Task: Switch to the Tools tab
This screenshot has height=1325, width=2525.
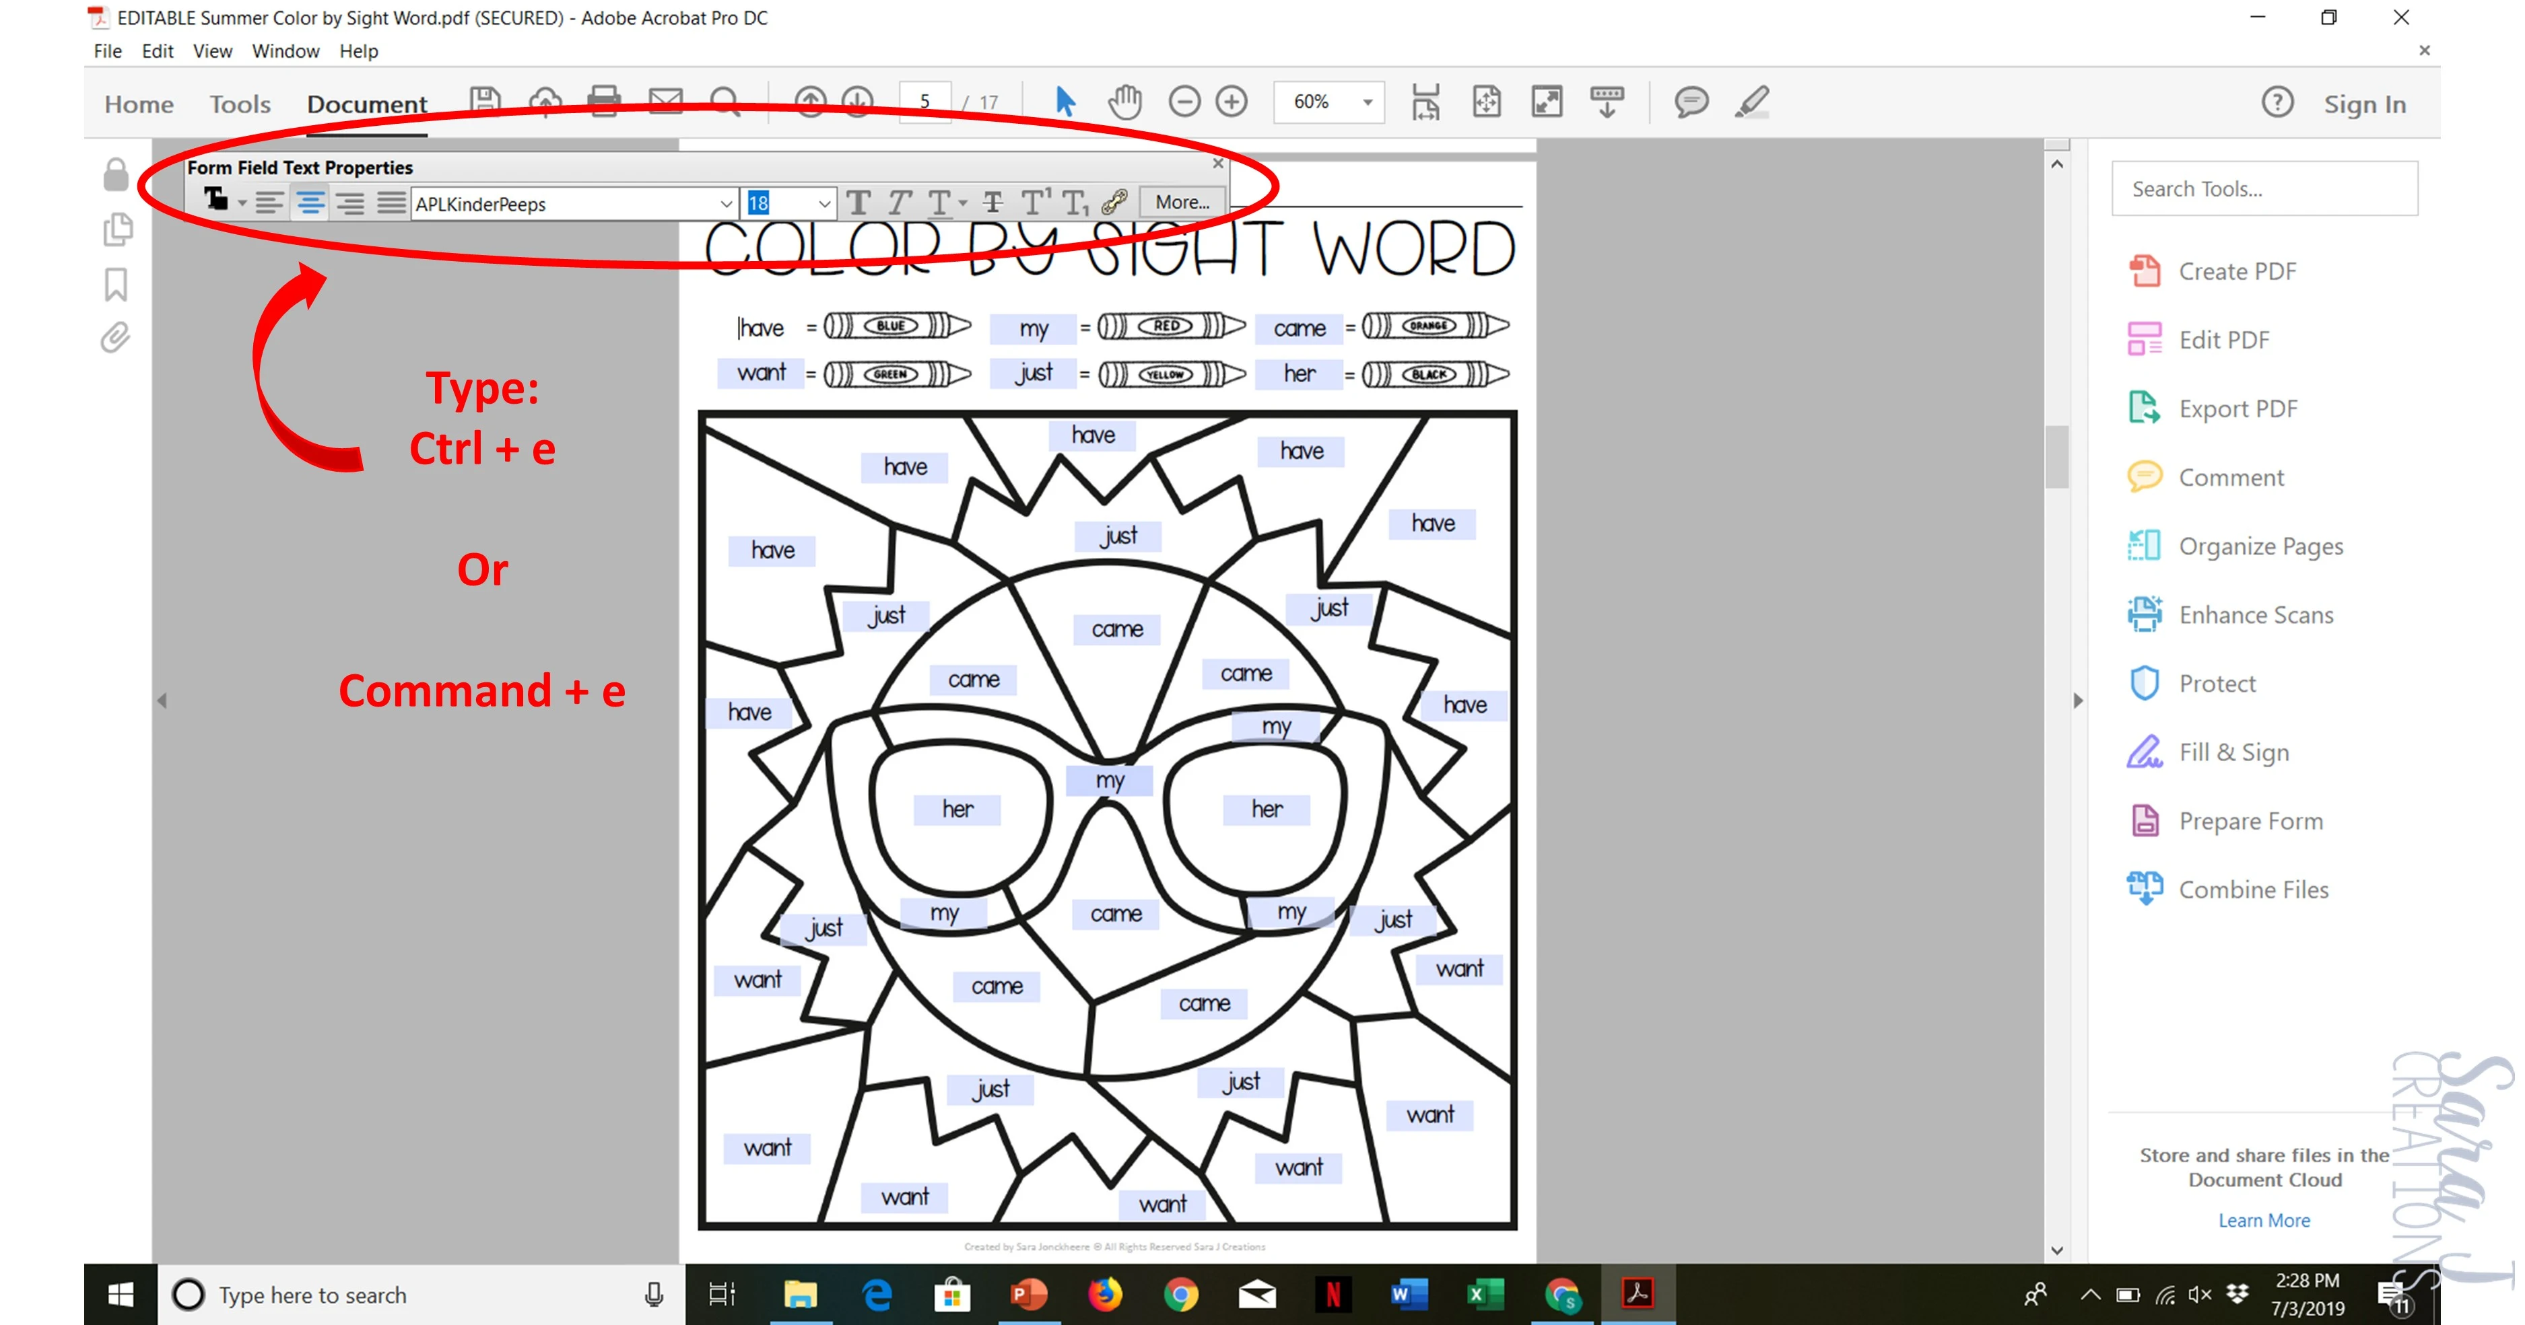Action: [x=239, y=104]
